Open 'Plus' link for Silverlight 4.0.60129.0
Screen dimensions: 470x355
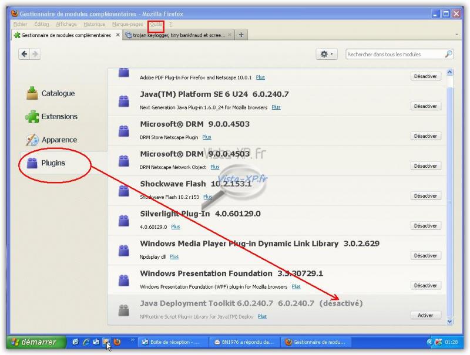[176, 227]
